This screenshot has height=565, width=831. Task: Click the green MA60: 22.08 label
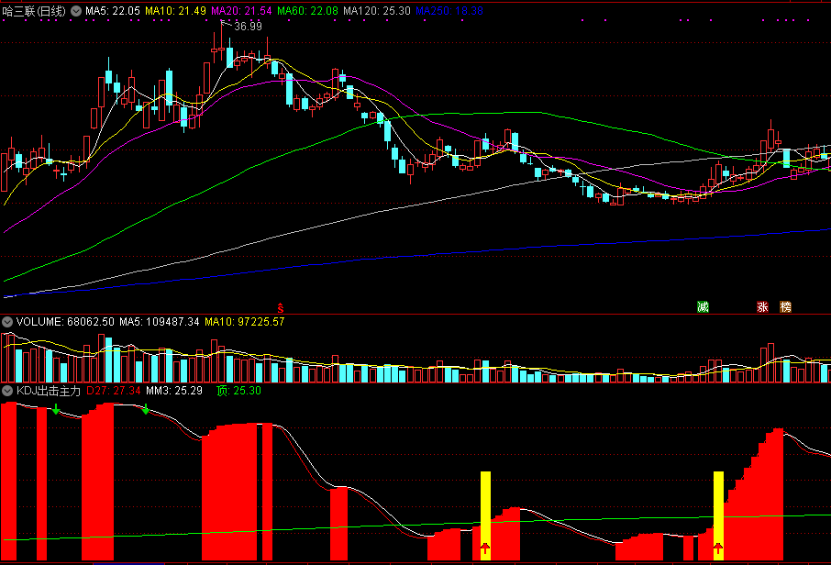(307, 11)
